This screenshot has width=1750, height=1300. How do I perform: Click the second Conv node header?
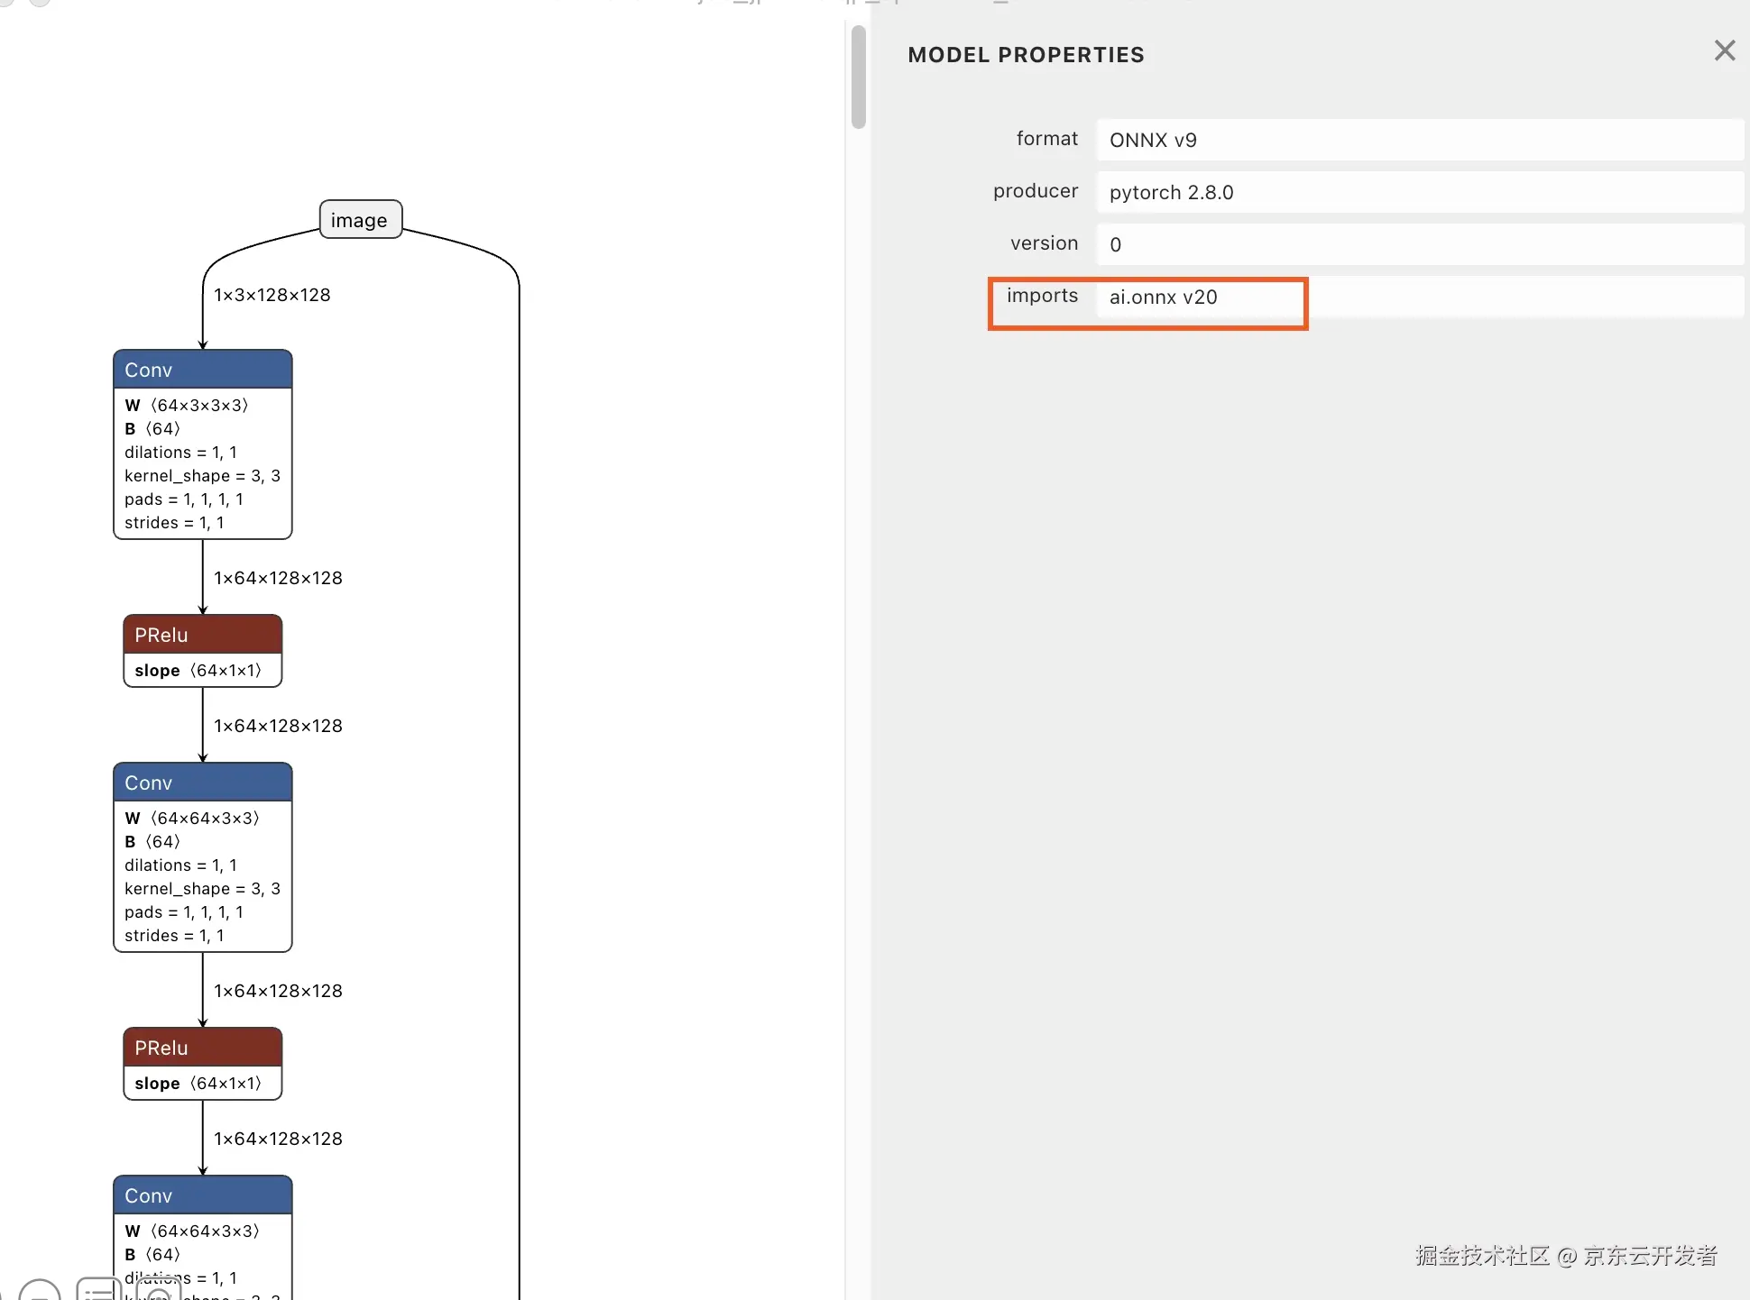point(202,783)
